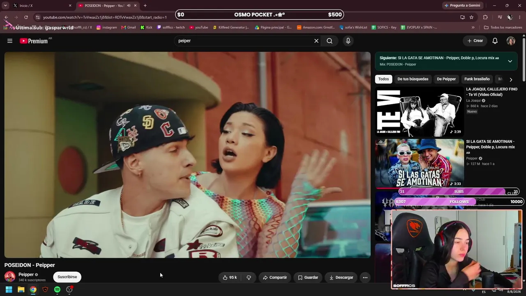526x296 pixels.
Task: Open Chrome from the taskbar
Action: pos(33,289)
